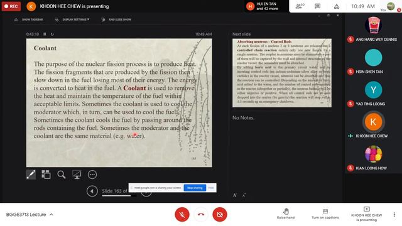The height and width of the screenshot is (226, 402).
Task: Click the 10:49 AM clock in top bar
Action: (363, 6)
